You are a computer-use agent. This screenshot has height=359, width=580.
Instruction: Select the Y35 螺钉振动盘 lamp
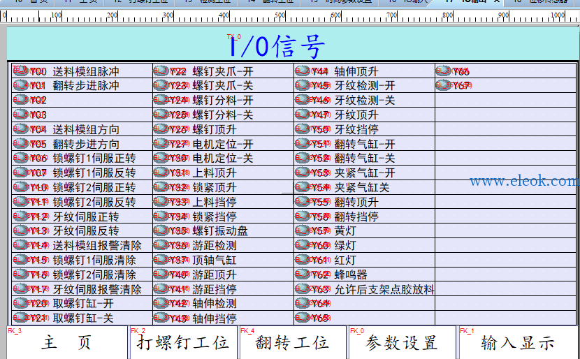coord(161,230)
